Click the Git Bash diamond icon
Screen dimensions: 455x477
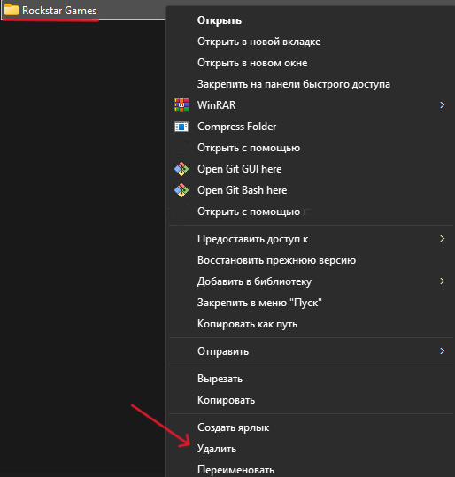[x=181, y=190]
